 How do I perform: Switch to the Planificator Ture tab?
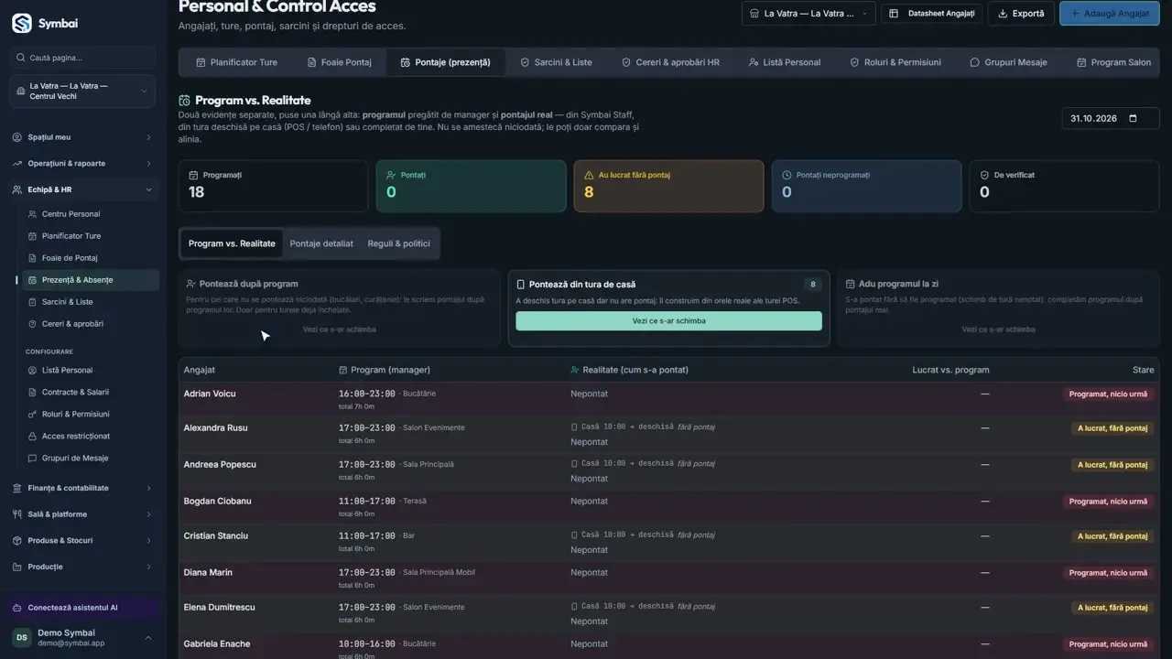(x=236, y=62)
